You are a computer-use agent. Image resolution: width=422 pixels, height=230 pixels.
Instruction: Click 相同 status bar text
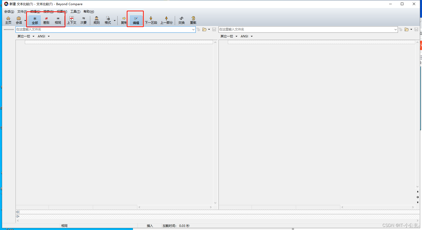pos(64,226)
